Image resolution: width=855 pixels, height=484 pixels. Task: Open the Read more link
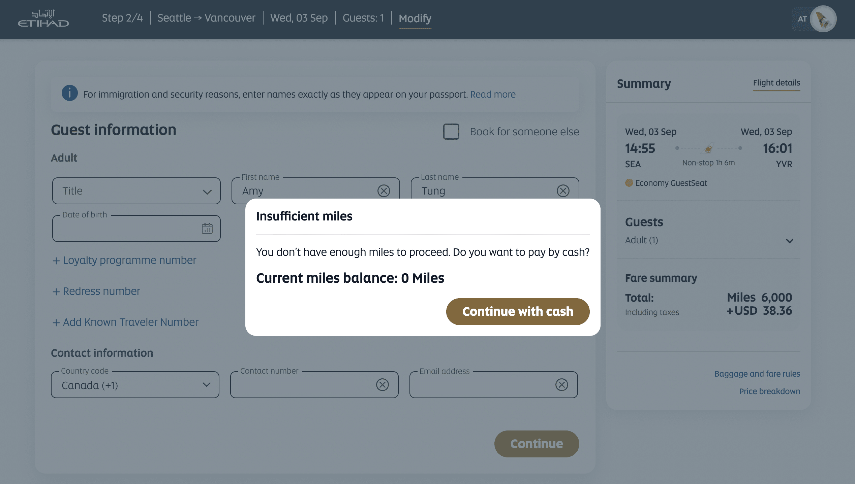(x=493, y=94)
